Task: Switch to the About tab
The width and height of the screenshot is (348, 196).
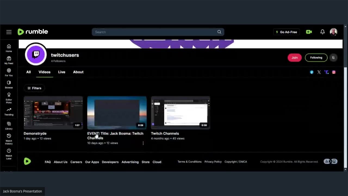Action: coord(78,72)
